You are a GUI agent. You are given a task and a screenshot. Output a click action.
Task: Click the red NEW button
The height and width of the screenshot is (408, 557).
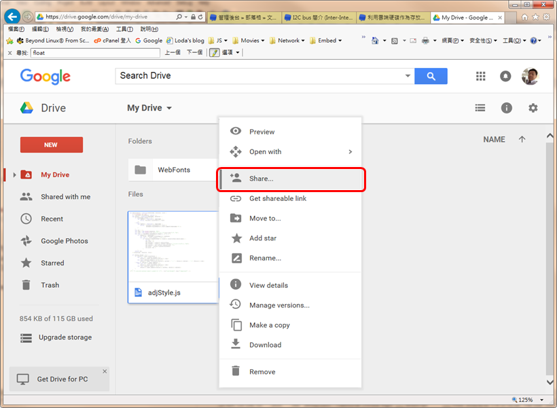[x=52, y=145]
